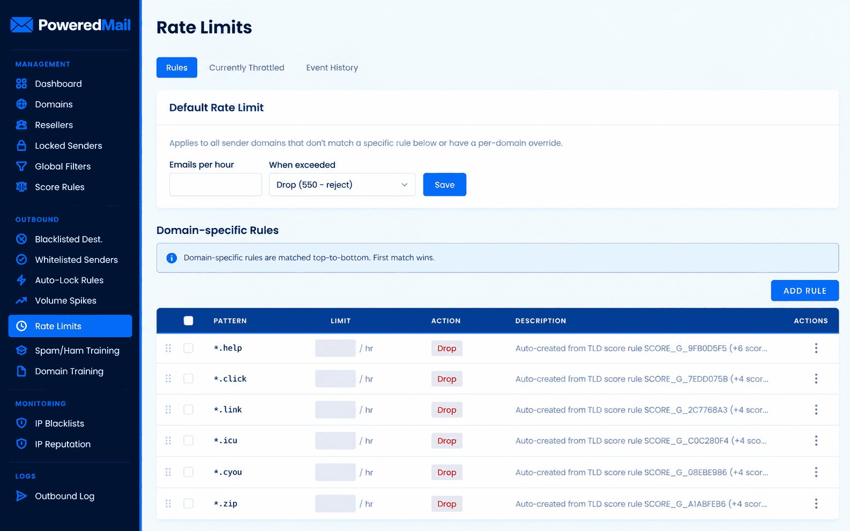Click the PoweredMail envelope logo
Image resolution: width=850 pixels, height=531 pixels.
coord(21,25)
